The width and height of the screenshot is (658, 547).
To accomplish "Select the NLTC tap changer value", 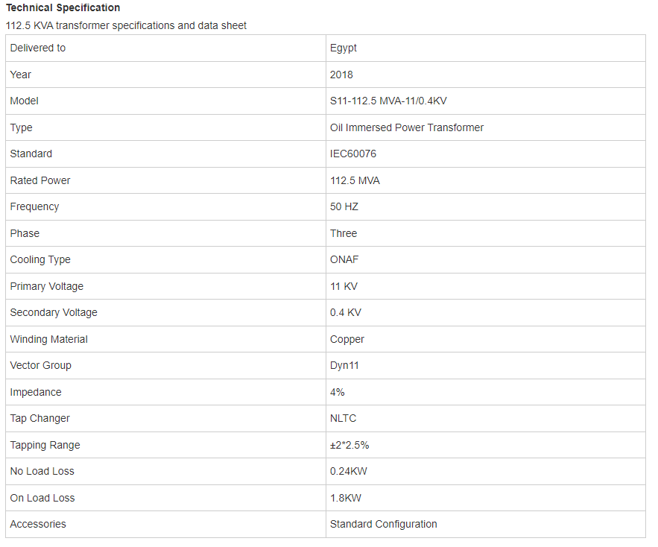I will pos(343,418).
